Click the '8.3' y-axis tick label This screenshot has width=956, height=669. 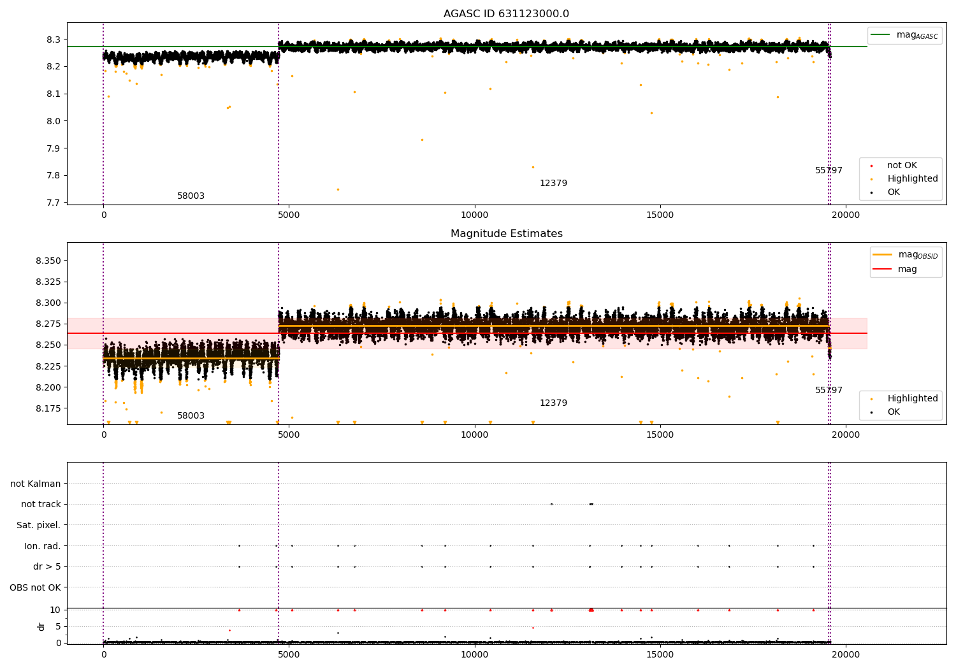click(54, 40)
